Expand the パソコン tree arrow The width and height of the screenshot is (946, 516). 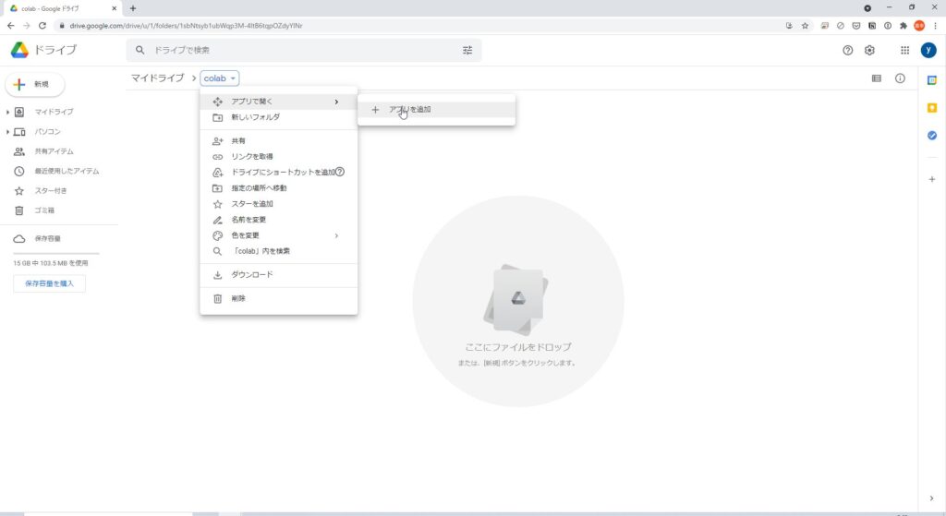coord(7,132)
